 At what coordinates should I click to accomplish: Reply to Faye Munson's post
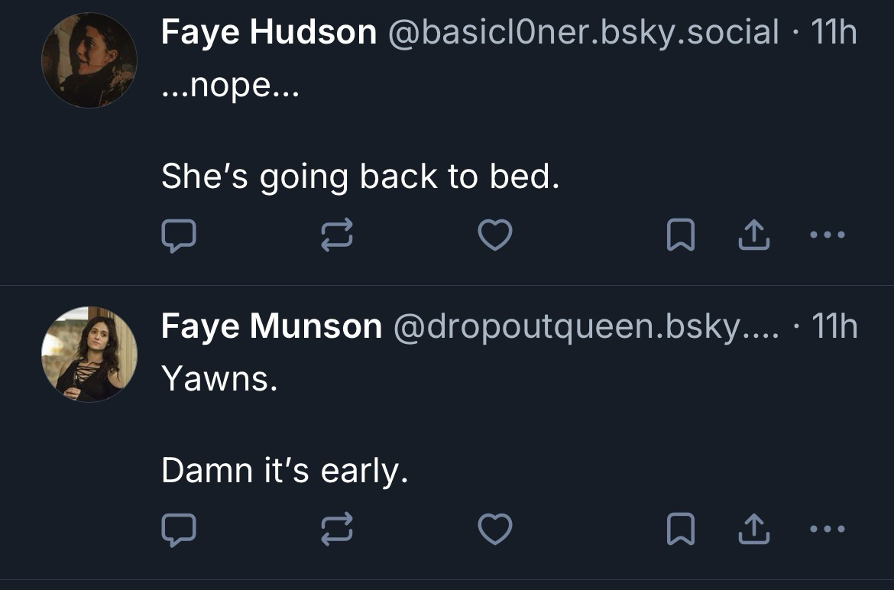(179, 529)
